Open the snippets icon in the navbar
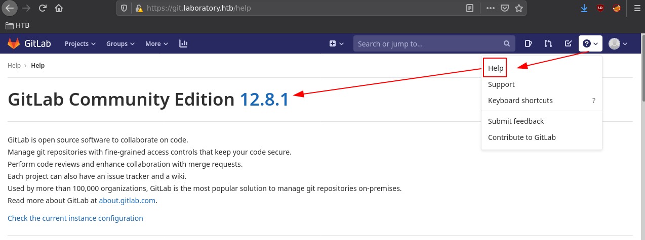The image size is (645, 240). (528, 44)
